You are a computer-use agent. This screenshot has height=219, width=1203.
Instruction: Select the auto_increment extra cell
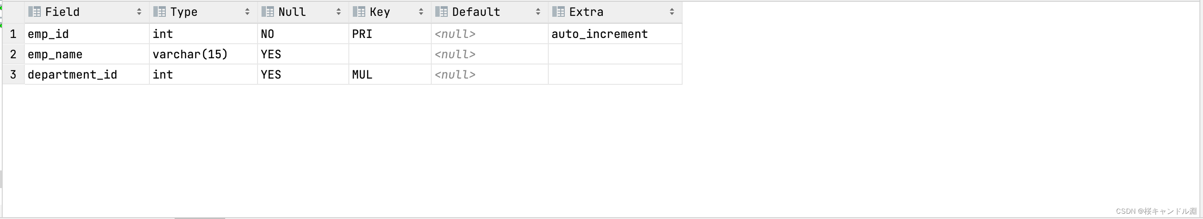coord(615,34)
